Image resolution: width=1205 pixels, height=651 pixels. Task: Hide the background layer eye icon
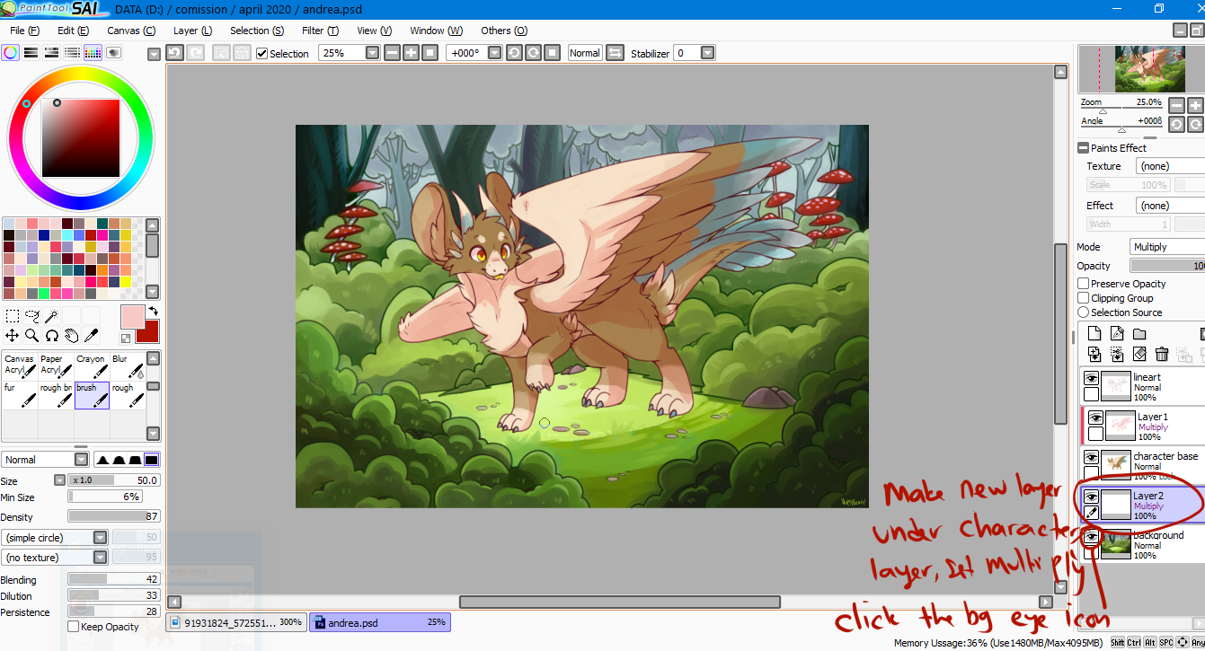coord(1091,537)
